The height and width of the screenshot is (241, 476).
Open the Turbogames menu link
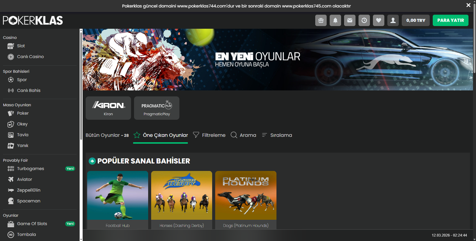pos(31,169)
